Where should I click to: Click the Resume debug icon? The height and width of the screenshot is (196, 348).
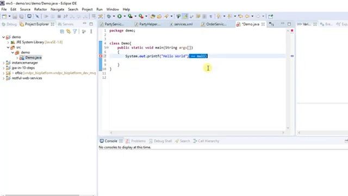pos(46,16)
